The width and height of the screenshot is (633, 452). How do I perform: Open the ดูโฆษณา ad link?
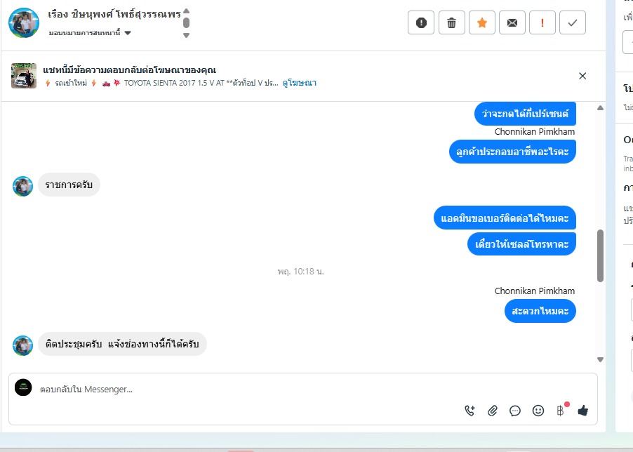(299, 83)
